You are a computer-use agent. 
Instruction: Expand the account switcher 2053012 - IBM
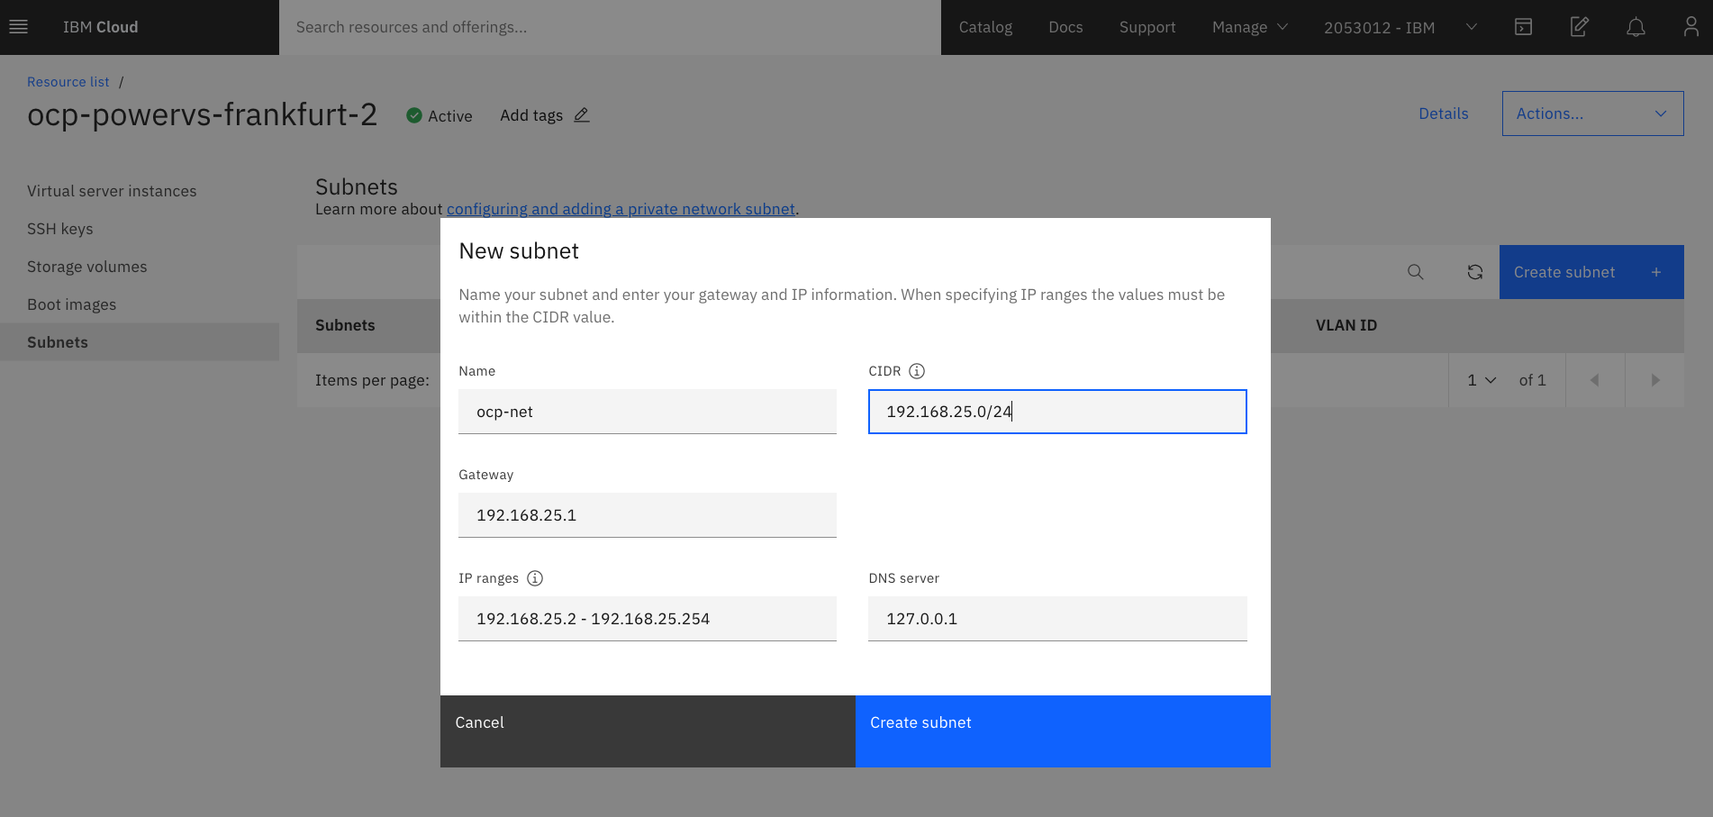[x=1400, y=27]
